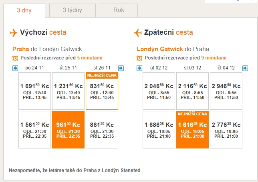Choose 1 561 Kc Monday 21:30 flight
Screen dimensions: 258x182
pyautogui.click(x=35, y=130)
